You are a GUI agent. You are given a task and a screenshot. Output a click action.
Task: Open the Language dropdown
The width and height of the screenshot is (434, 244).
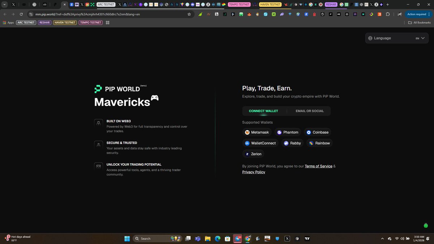[x=396, y=38]
